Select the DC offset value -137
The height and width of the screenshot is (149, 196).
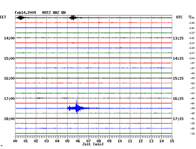(191, 33)
